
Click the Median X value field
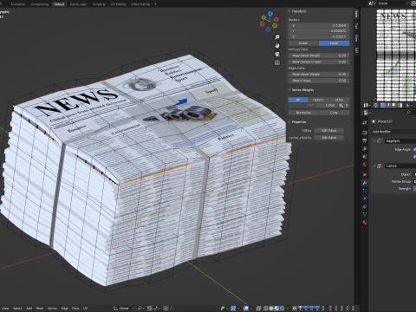pos(319,25)
